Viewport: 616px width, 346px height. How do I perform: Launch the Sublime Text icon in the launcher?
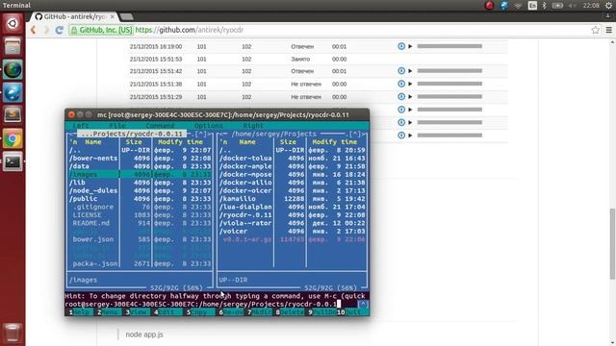[13, 115]
